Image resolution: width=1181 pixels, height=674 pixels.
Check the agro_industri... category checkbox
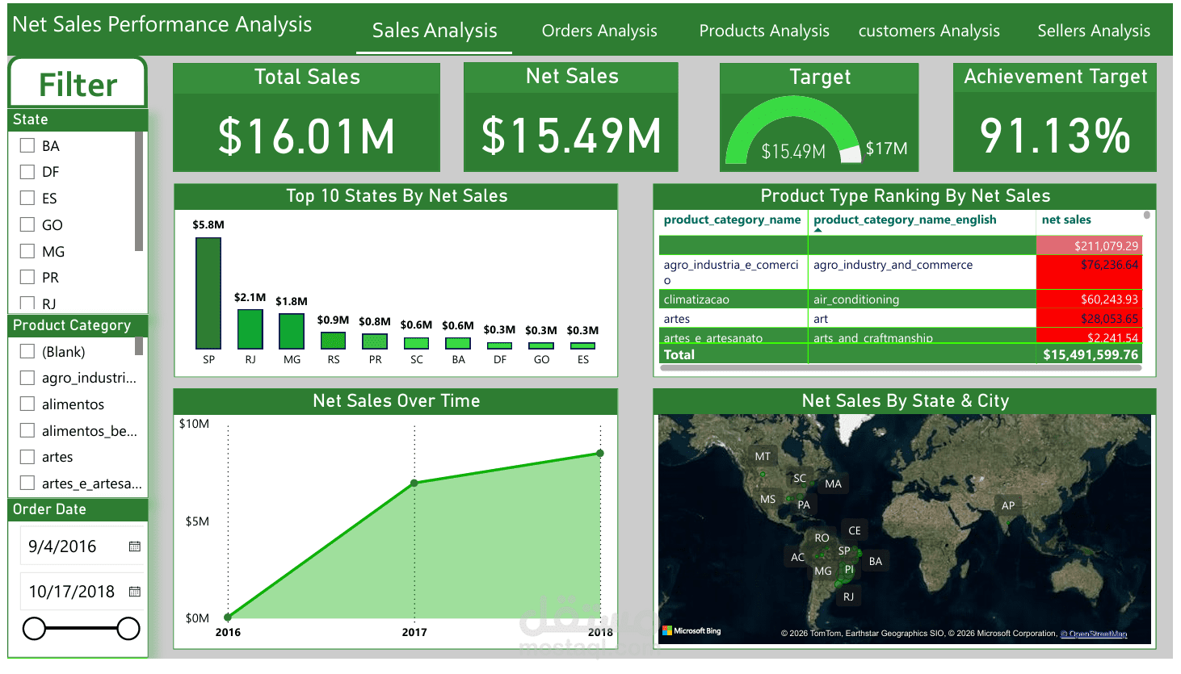tap(27, 378)
